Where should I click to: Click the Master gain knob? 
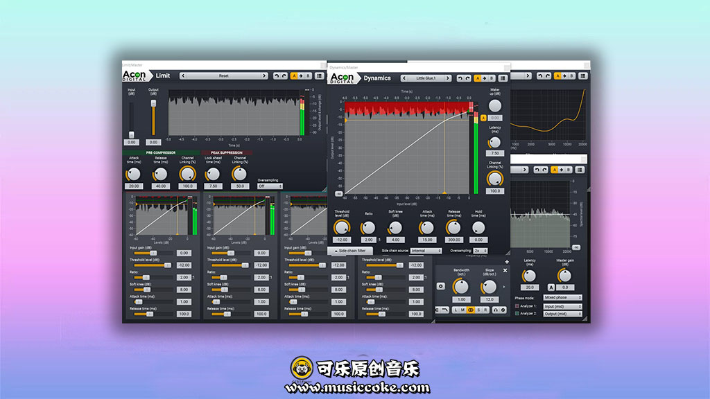coord(564,275)
